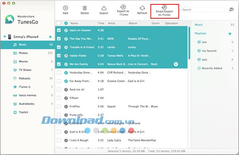Sort by the Artist column header
Viewport: 239px width, 155px height.
tap(112, 23)
